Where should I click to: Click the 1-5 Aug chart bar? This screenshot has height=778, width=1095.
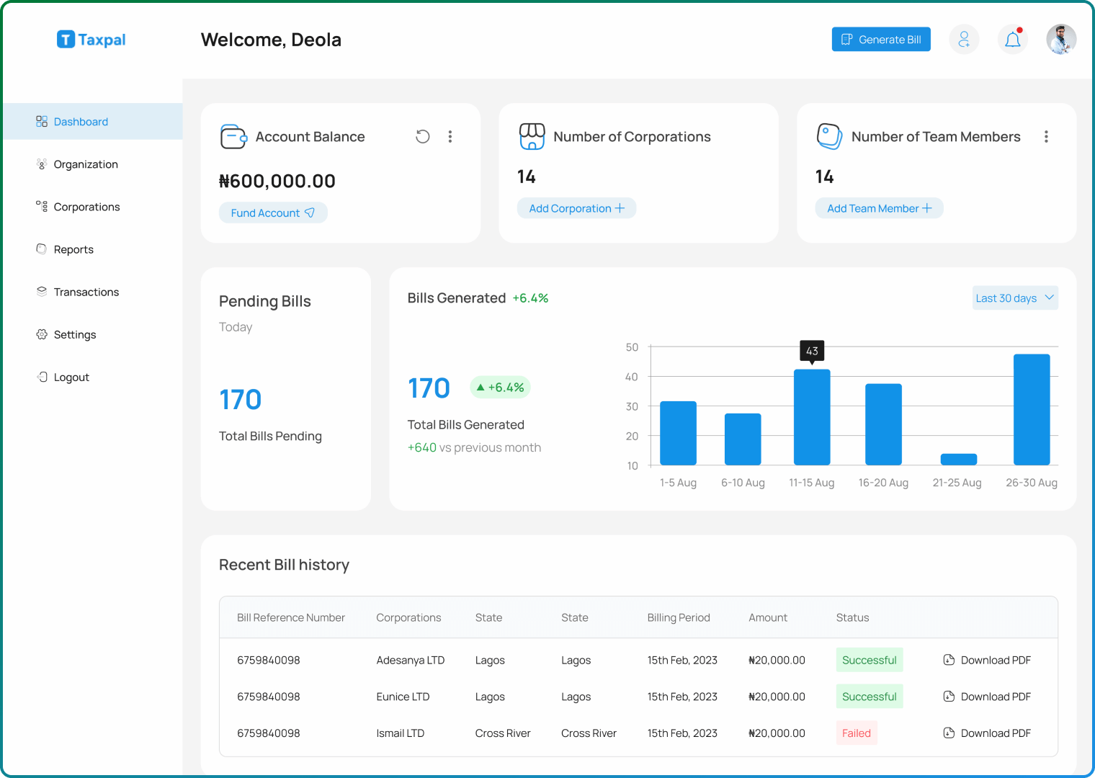click(x=678, y=433)
